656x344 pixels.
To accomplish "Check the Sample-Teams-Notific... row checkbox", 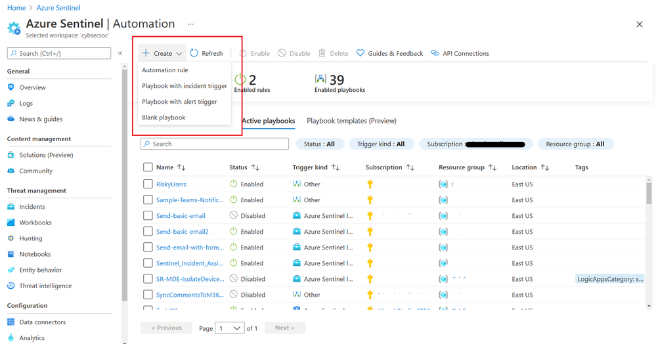I will (x=148, y=200).
